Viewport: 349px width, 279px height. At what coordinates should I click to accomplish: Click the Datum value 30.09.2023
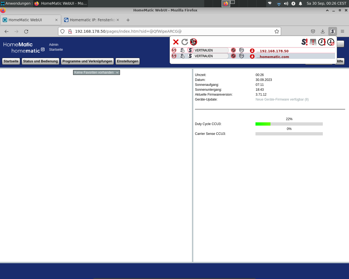tap(264, 80)
